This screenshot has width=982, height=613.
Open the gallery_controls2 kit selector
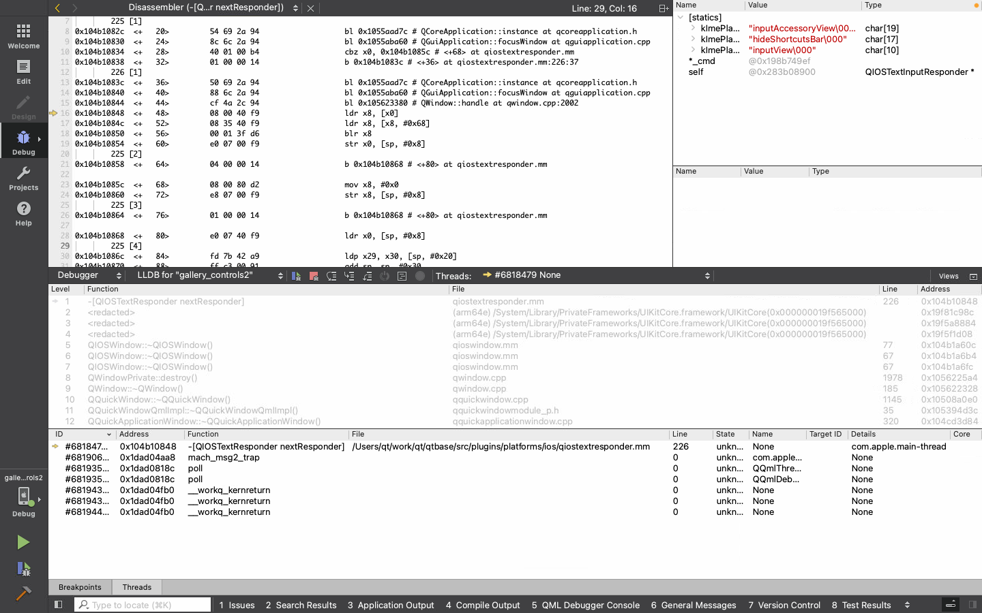24,496
